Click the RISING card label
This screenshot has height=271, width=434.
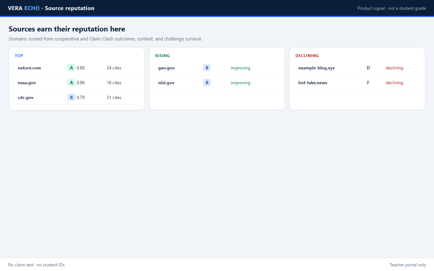[162, 56]
